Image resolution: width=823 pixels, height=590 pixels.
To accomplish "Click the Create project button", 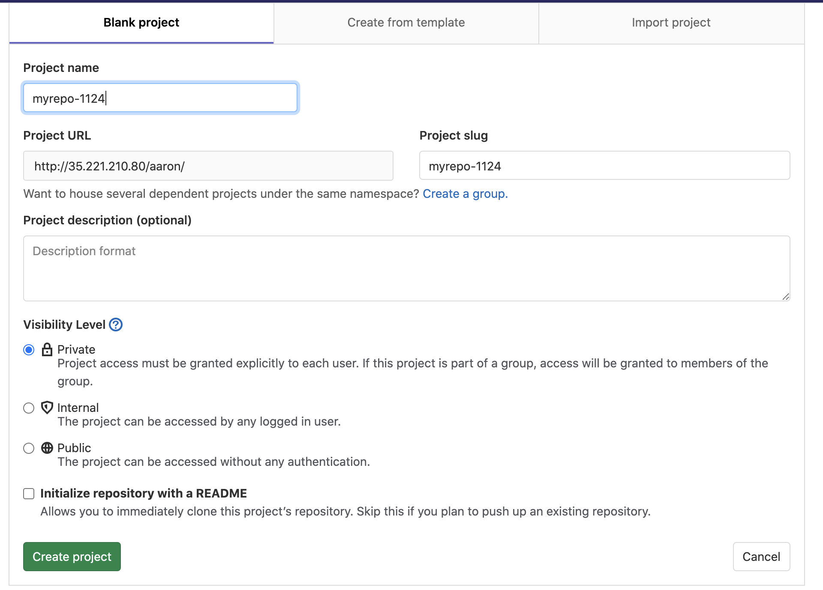I will (x=72, y=557).
